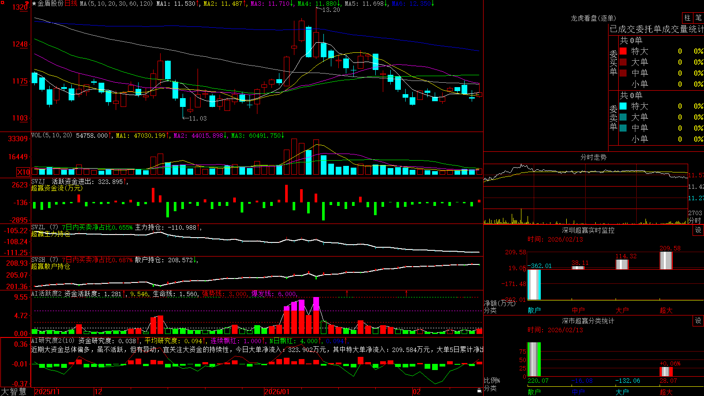Select 超大 tab in 深市超赢分类统计
The width and height of the screenshot is (704, 396).
point(666,392)
